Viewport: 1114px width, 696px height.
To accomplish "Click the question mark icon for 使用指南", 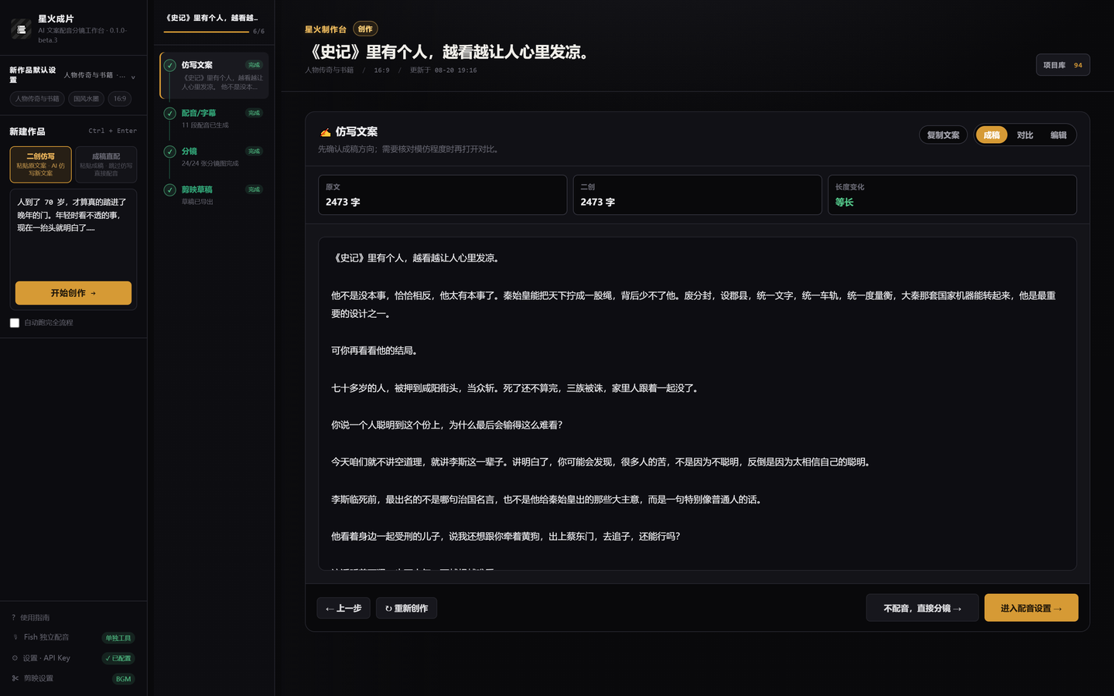I will coord(14,617).
